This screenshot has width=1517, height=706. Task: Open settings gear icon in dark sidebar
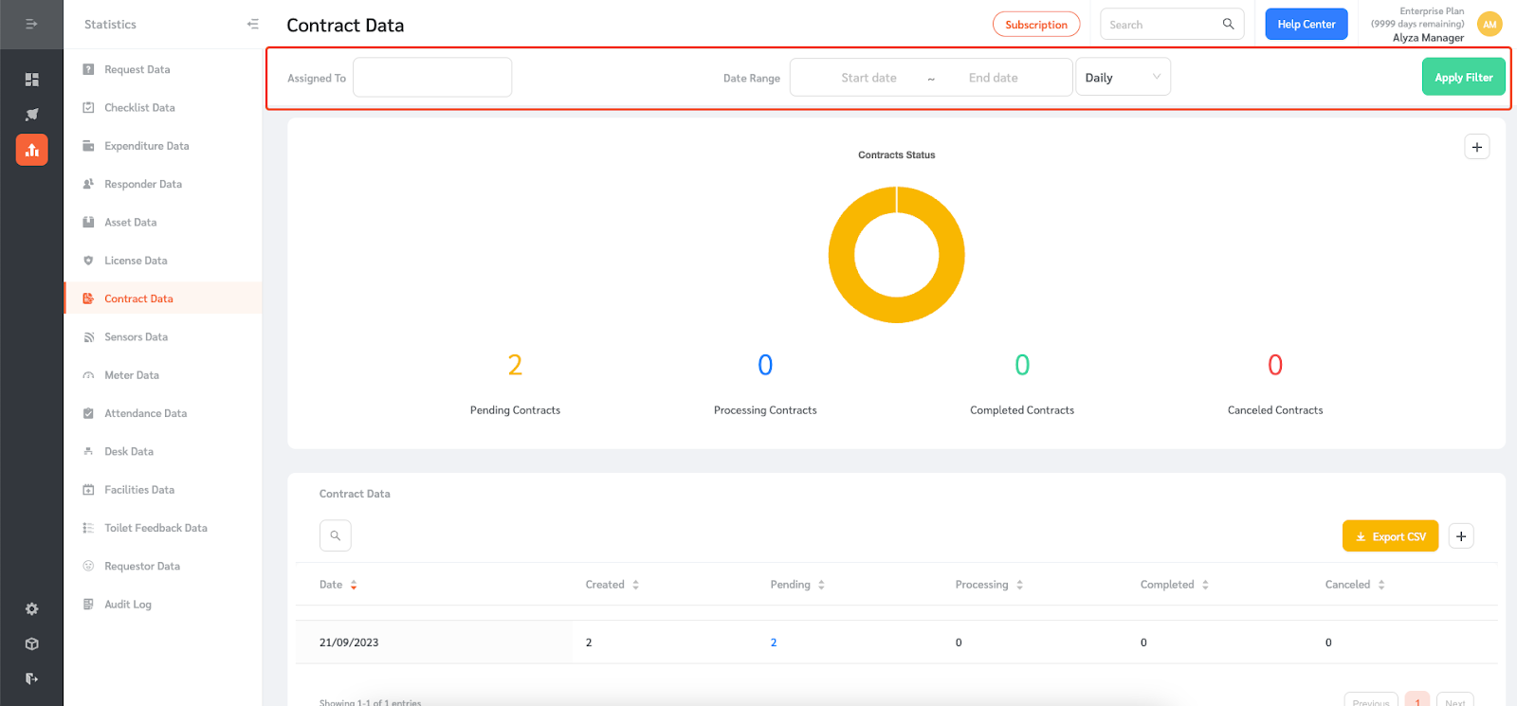(x=31, y=609)
